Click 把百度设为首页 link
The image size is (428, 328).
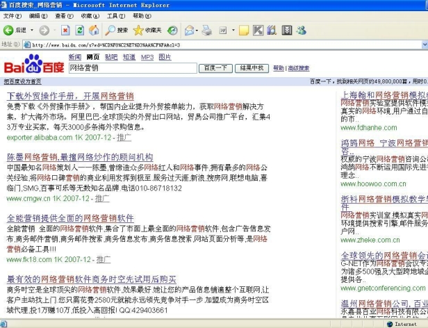point(22,81)
